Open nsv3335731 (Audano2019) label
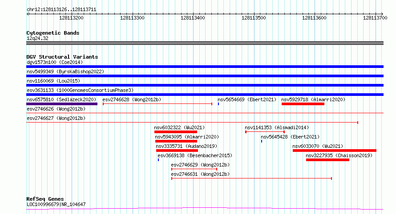The width and height of the screenshot is (396, 214). point(186,146)
